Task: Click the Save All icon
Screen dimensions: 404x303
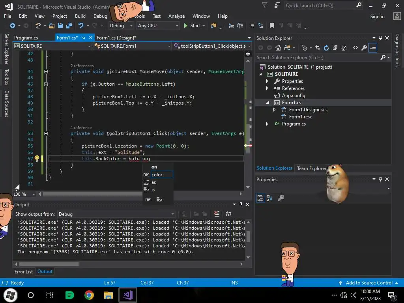Action: click(x=69, y=26)
